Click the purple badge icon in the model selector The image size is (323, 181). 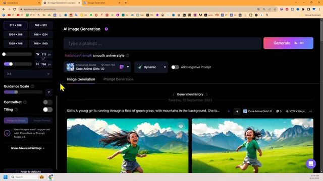tap(122, 67)
